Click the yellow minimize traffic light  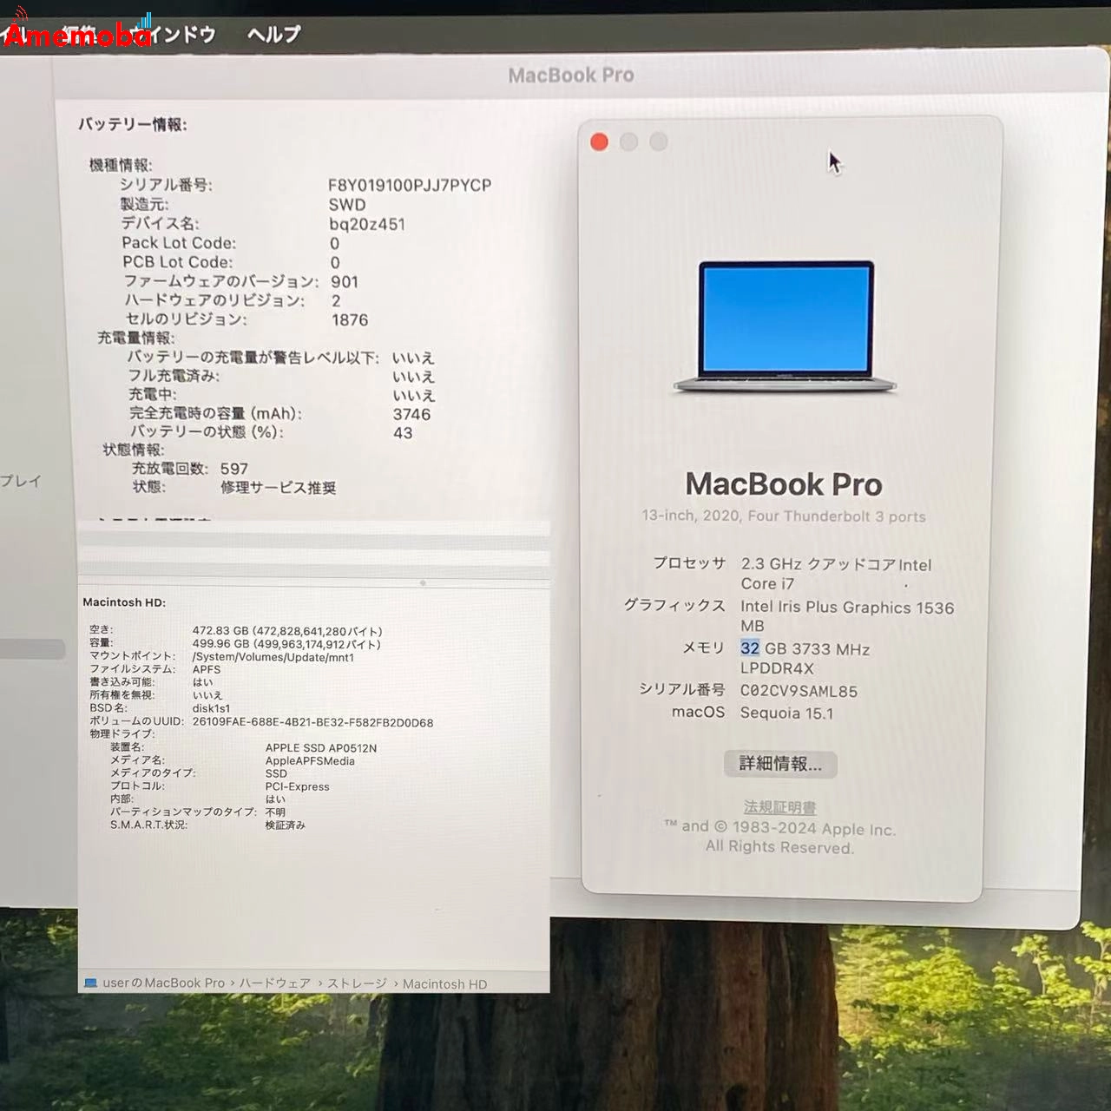click(628, 141)
